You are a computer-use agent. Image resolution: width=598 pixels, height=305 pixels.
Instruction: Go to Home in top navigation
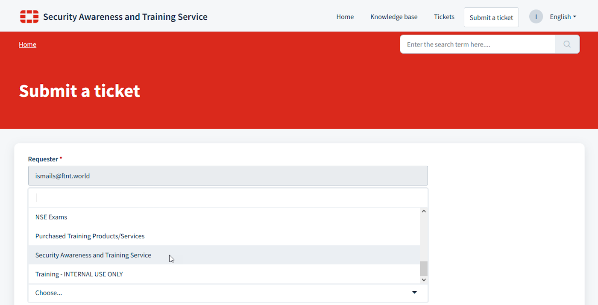click(x=345, y=17)
